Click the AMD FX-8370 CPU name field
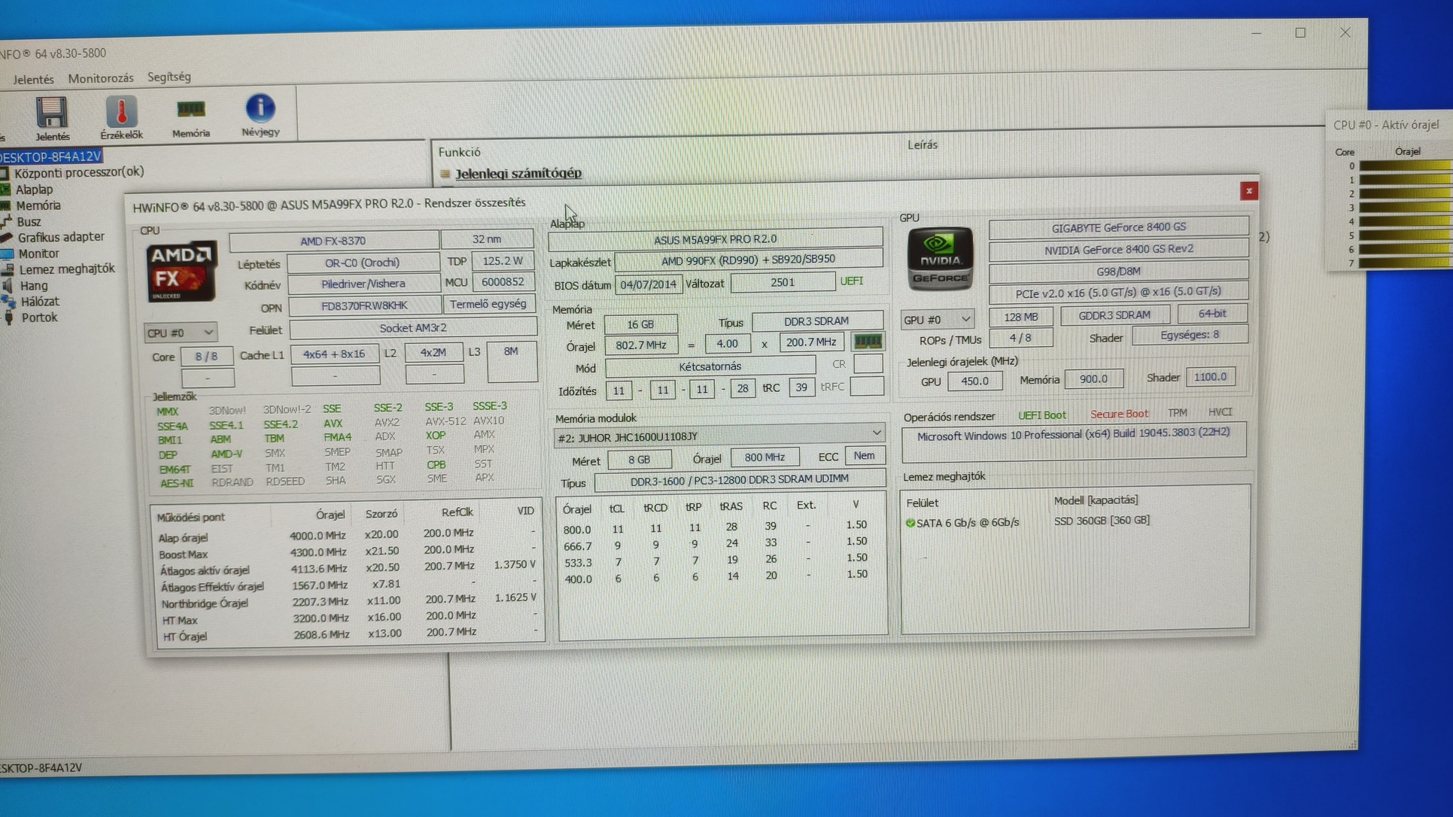The image size is (1453, 817). [333, 241]
